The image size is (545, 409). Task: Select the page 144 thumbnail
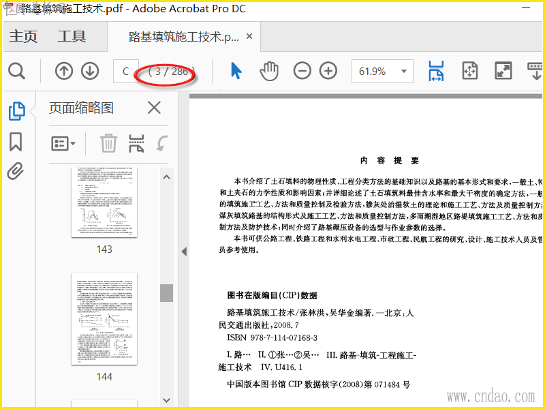click(x=104, y=319)
